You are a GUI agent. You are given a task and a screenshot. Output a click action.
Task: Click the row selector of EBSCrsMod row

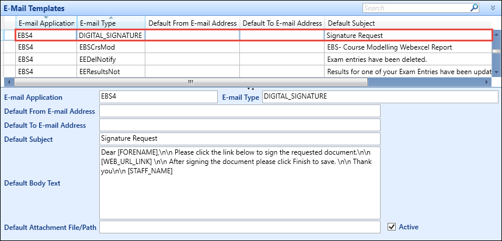pyautogui.click(x=10, y=47)
